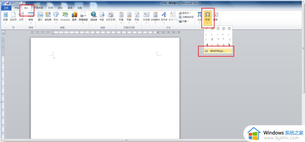The image size is (305, 142).
Task: Select the Insert (插入) tab
Action: coord(27,8)
